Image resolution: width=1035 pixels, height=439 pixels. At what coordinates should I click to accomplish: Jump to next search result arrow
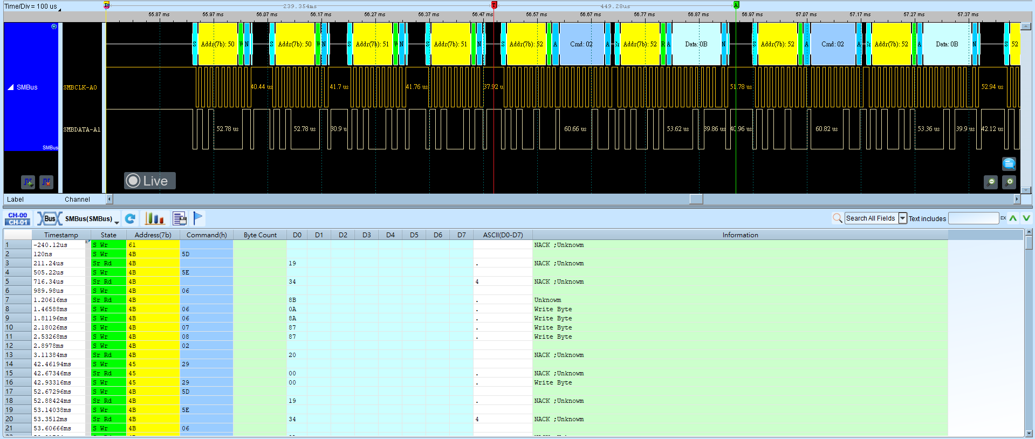[x=1026, y=218]
